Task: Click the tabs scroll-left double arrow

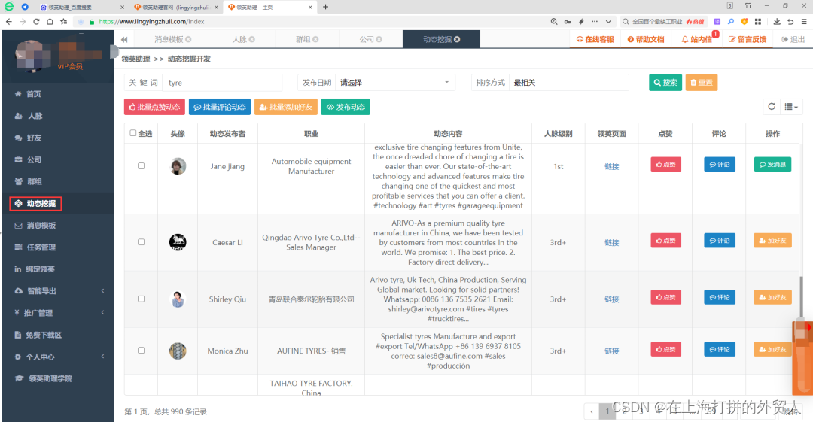Action: point(124,39)
